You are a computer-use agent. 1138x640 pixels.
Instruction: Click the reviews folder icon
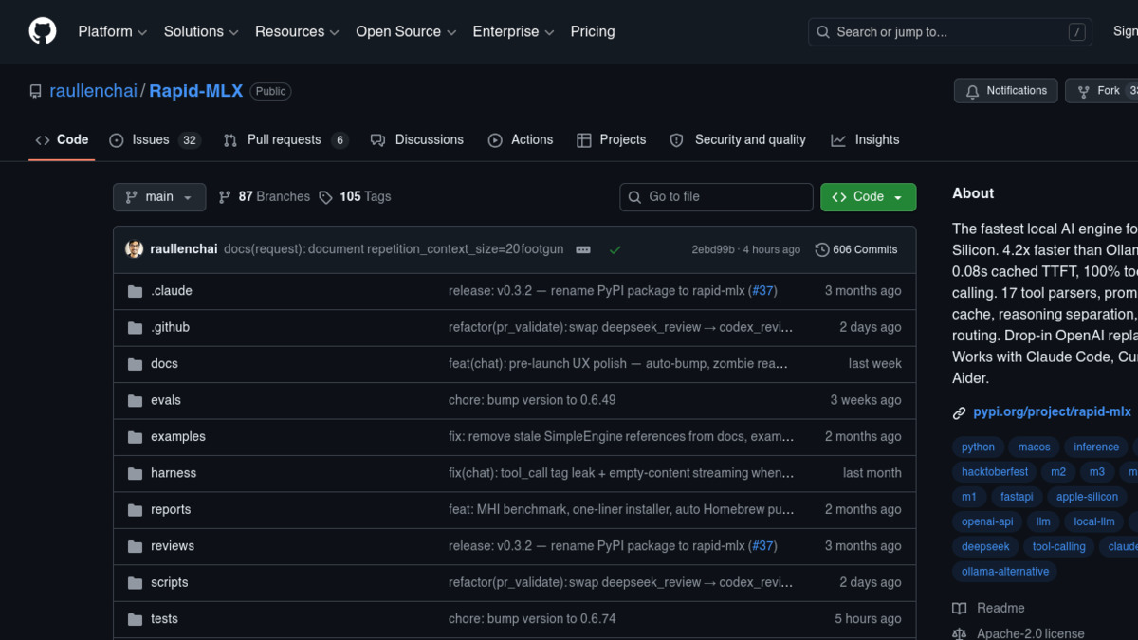pos(135,546)
